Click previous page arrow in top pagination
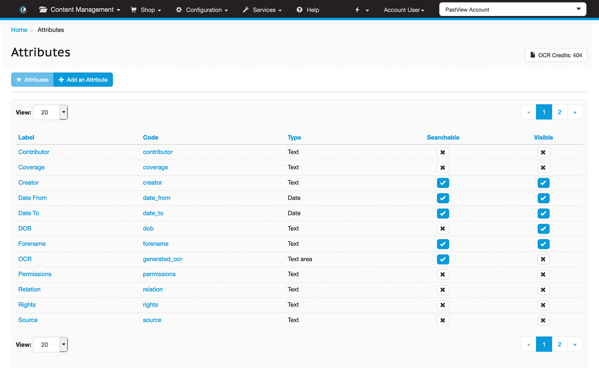 pos(529,112)
